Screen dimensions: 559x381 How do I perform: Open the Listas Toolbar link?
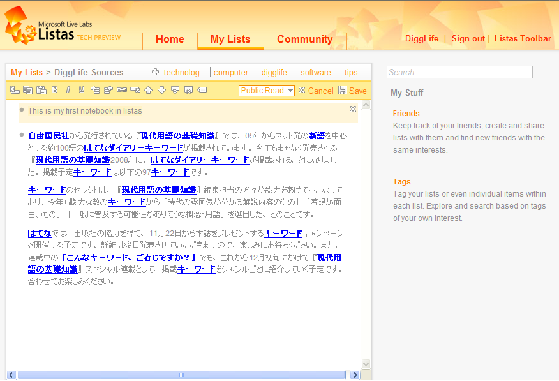[x=523, y=38]
